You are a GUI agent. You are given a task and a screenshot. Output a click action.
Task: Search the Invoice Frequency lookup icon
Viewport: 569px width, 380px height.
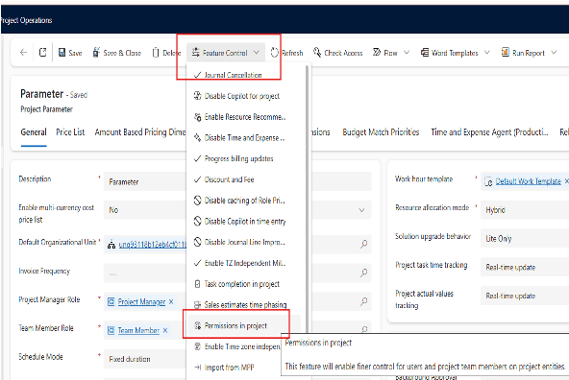coord(363,273)
